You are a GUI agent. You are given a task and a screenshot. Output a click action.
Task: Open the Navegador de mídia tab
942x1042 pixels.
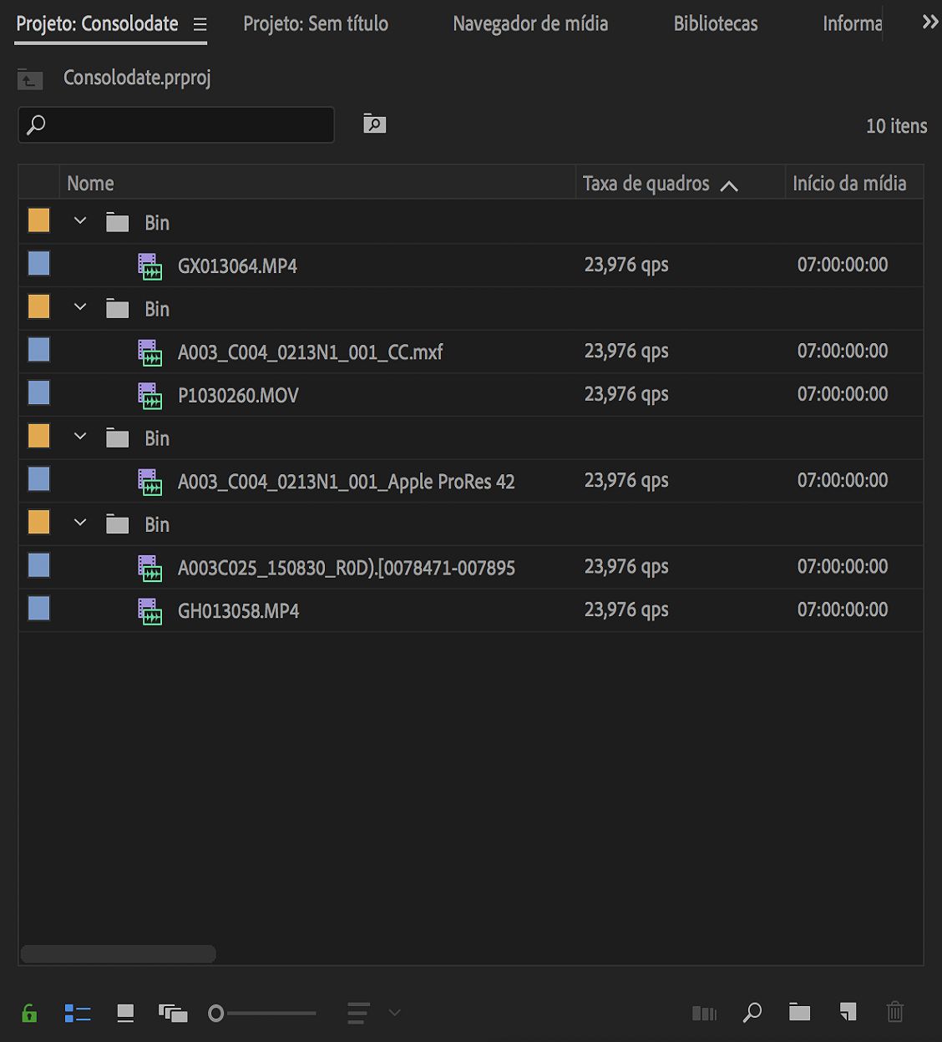click(530, 23)
